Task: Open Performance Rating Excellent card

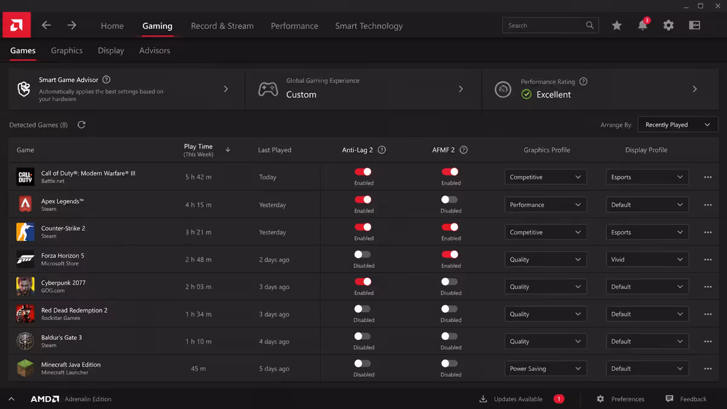Action: point(600,89)
